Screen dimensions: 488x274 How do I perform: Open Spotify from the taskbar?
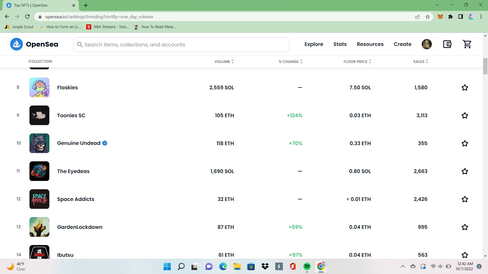(307, 266)
